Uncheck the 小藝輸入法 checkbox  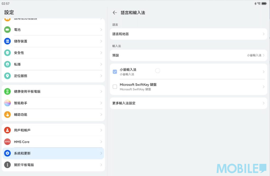[x=115, y=72]
